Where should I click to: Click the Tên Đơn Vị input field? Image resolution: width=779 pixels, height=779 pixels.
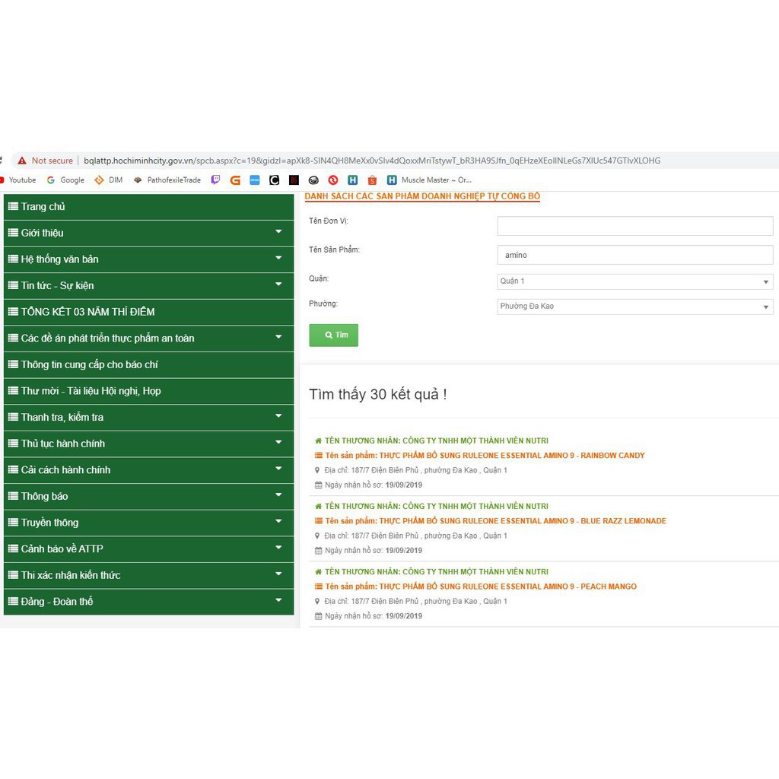(634, 226)
